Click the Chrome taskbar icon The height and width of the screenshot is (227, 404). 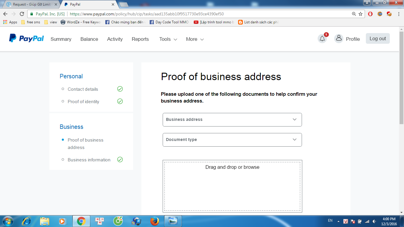pyautogui.click(x=81, y=221)
